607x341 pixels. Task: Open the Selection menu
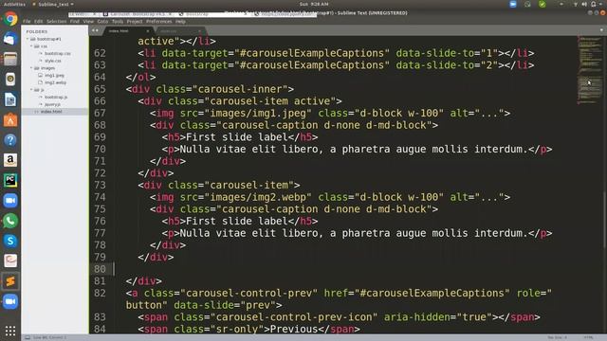57,21
